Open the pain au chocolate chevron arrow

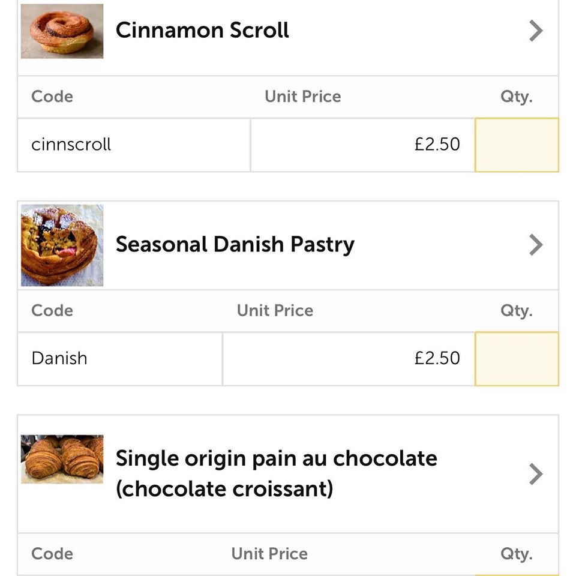535,474
